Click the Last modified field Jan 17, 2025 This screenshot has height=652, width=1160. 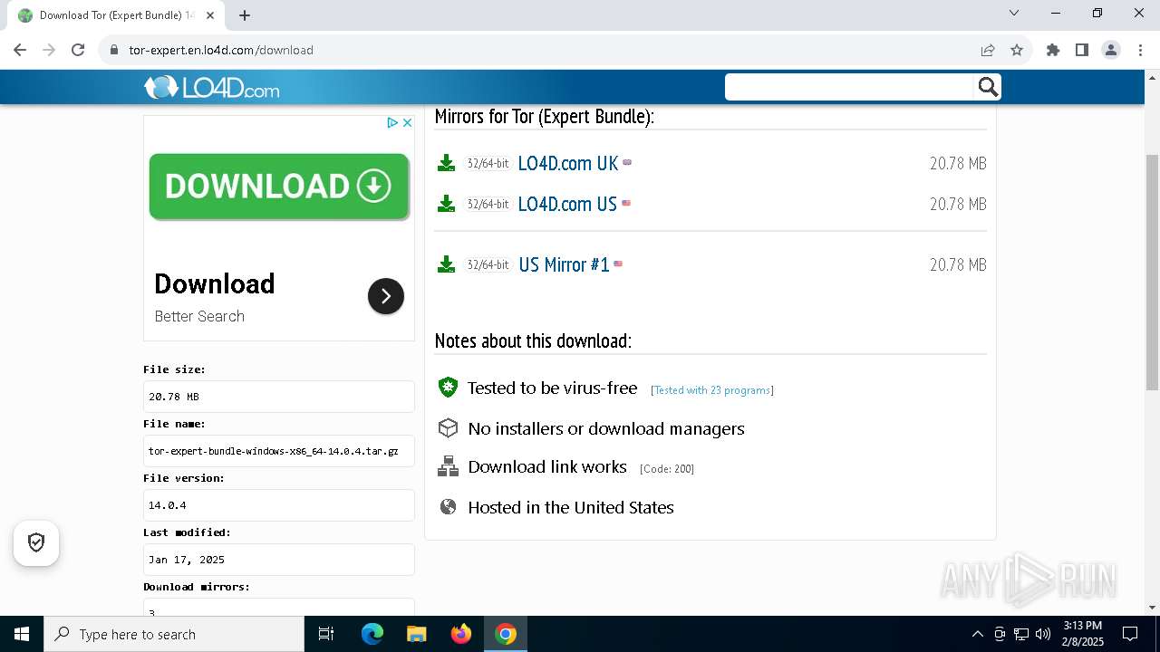click(279, 560)
